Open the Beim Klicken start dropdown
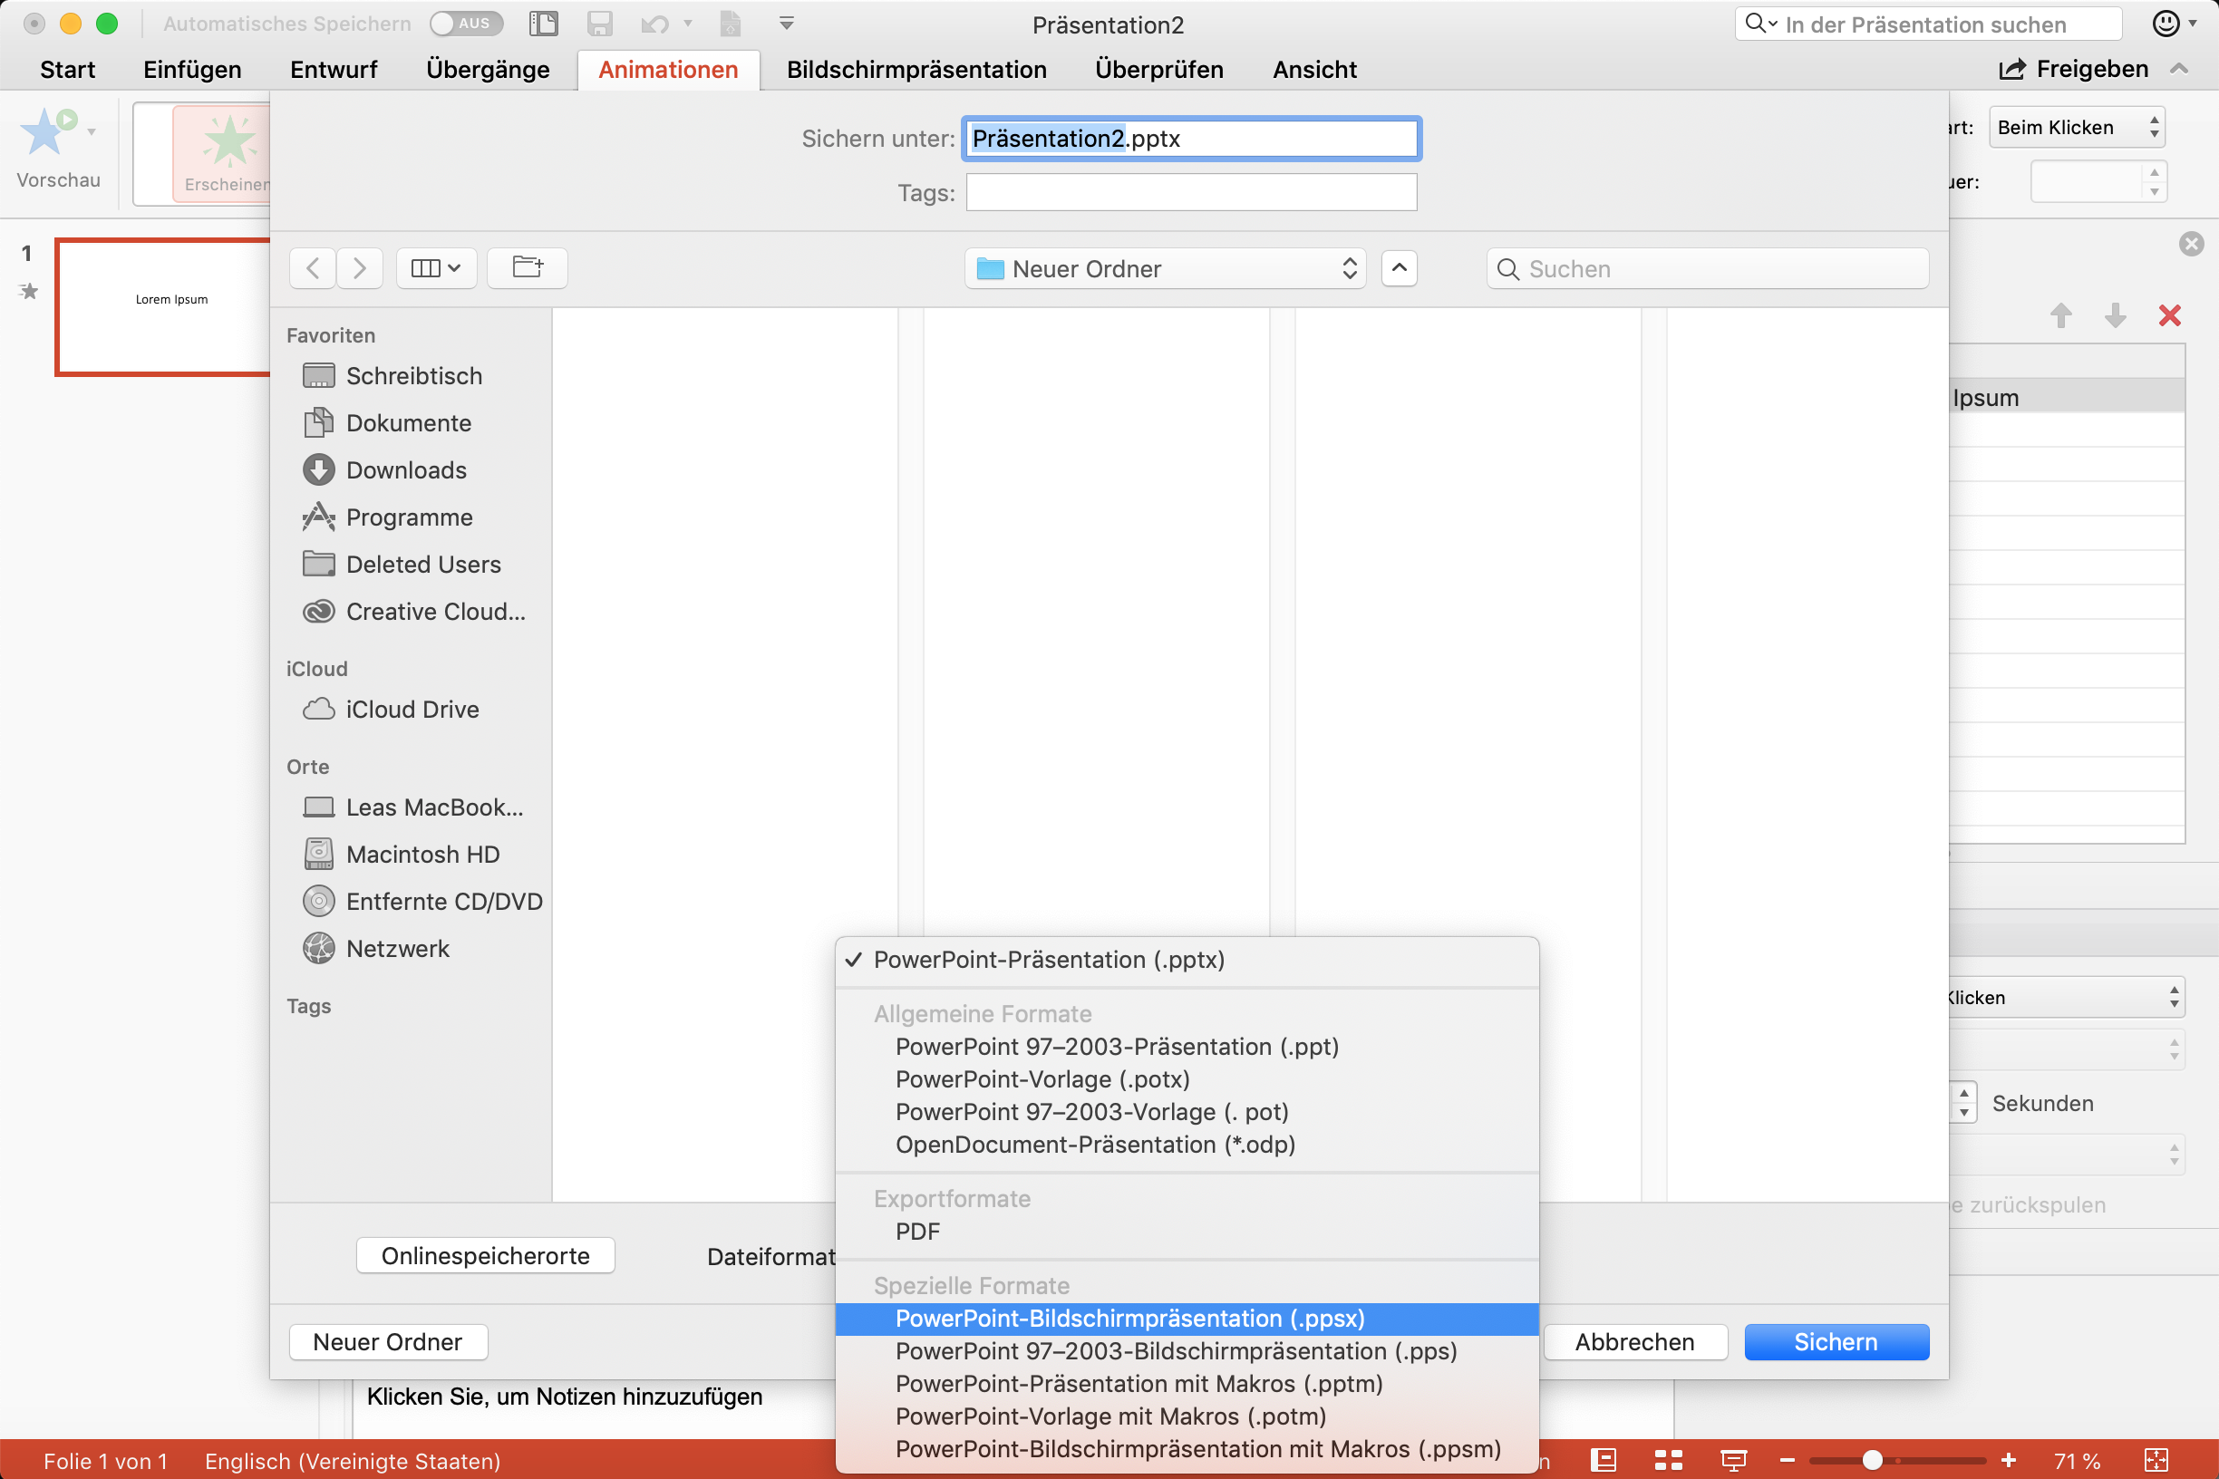Screen dimensions: 2219x1479 pyautogui.click(x=2076, y=128)
